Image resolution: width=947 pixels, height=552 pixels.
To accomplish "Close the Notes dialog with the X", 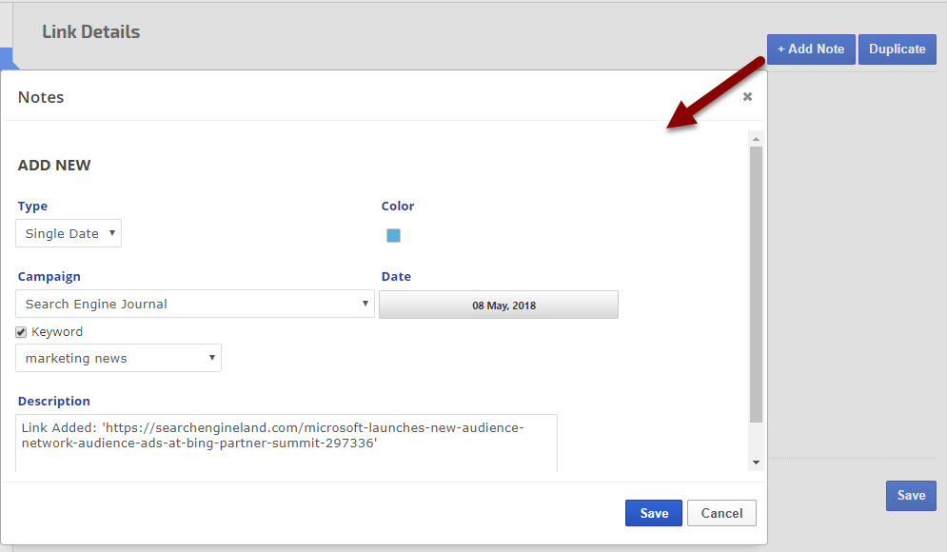I will click(747, 97).
